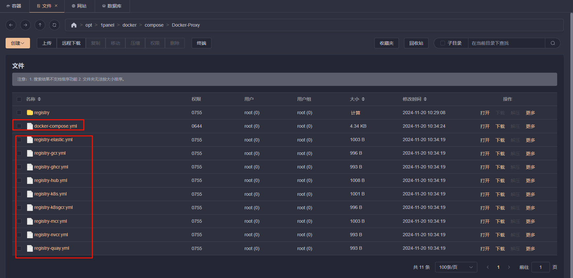This screenshot has height=278, width=573.
Task: Select the docker-compose.yml checkbox
Action: pos(19,126)
